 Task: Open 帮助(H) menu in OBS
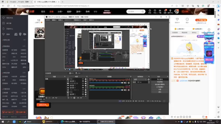pyautogui.click(x=91, y=20)
